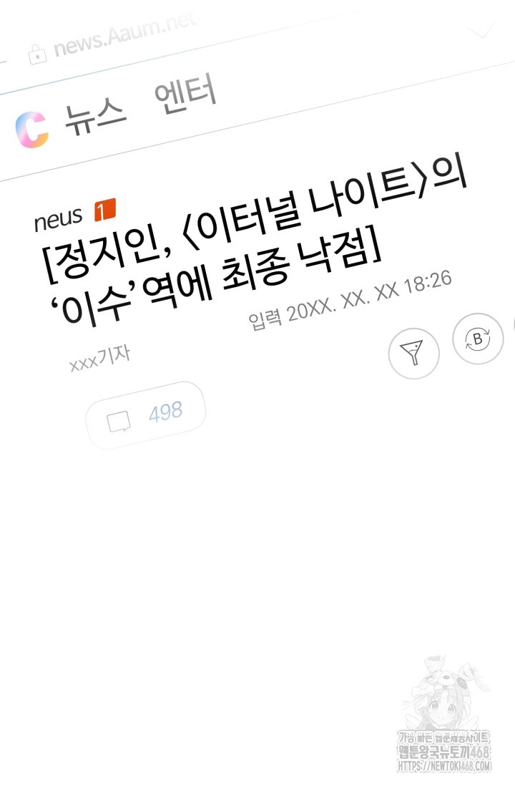Open the funnel filter round button
This screenshot has width=515, height=786.
click(414, 353)
